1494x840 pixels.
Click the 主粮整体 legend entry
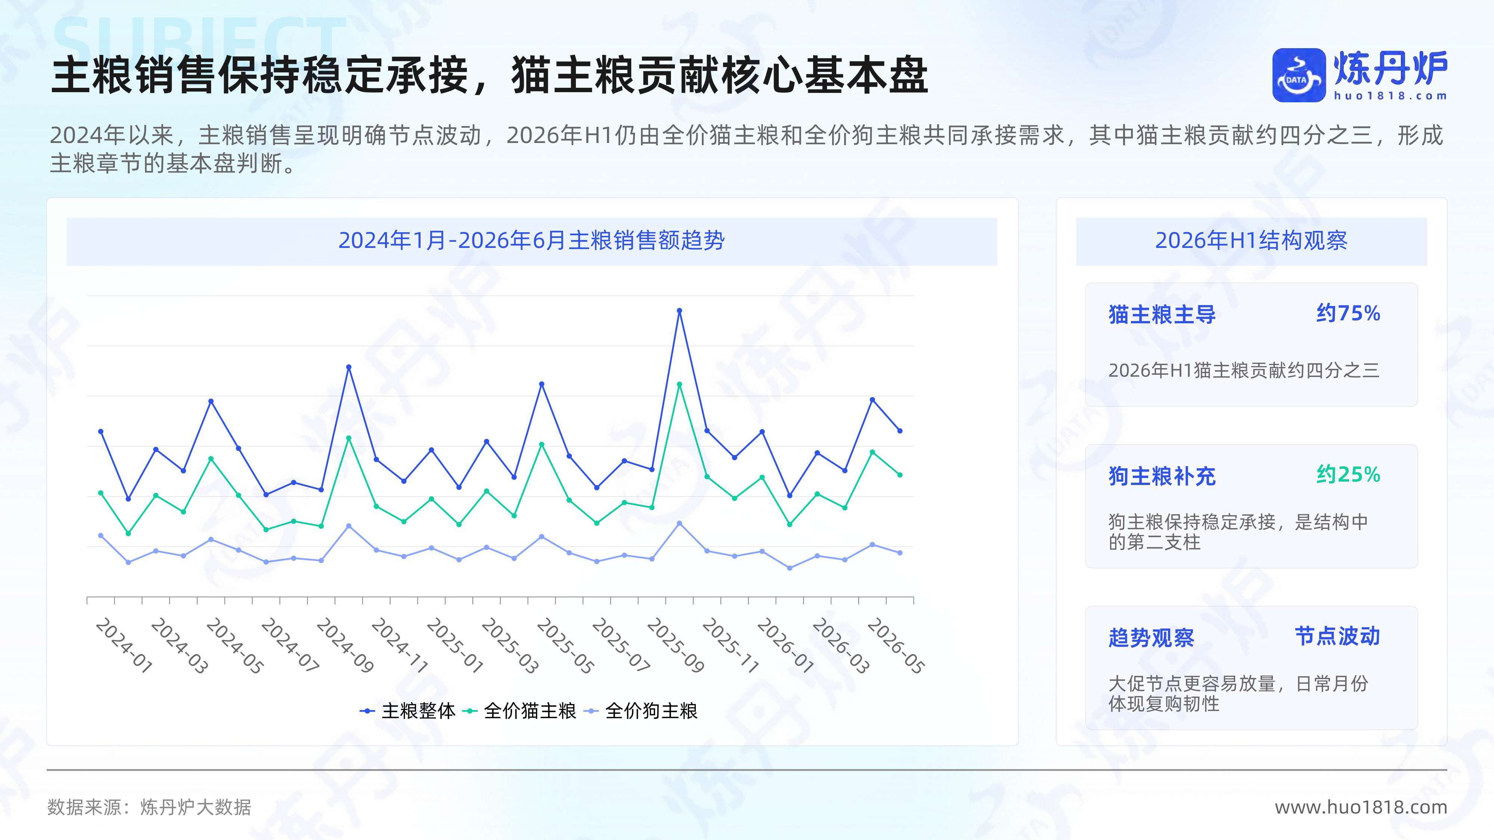(408, 711)
